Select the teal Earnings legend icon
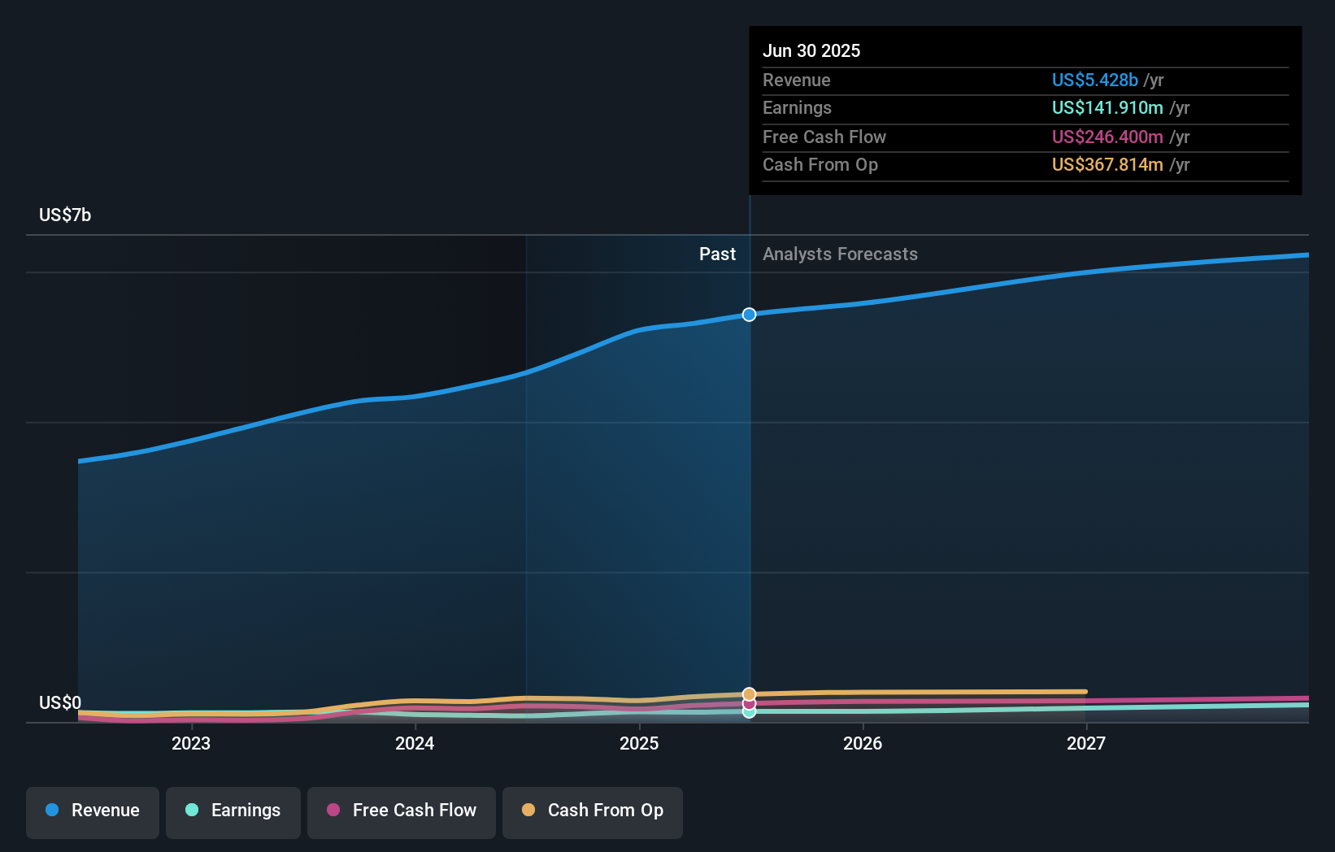The image size is (1335, 852). [x=189, y=811]
